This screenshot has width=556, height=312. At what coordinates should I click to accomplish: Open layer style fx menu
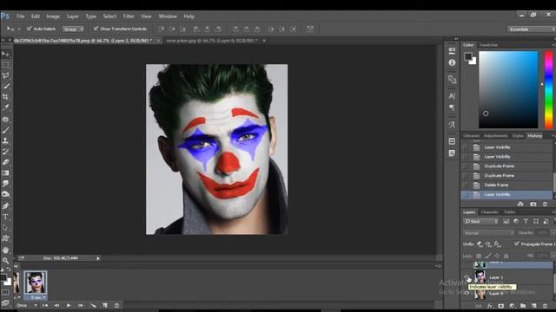[x=490, y=306]
